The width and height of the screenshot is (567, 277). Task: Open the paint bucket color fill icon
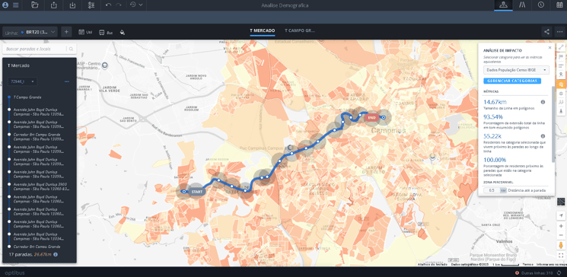pyautogui.click(x=123, y=32)
